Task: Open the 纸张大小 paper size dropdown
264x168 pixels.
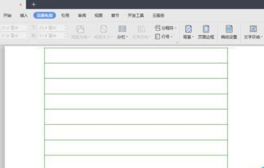Action: tap(103, 32)
